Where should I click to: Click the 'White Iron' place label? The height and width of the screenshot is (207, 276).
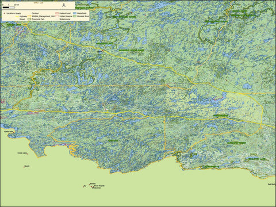pyautogui.click(x=97, y=188)
